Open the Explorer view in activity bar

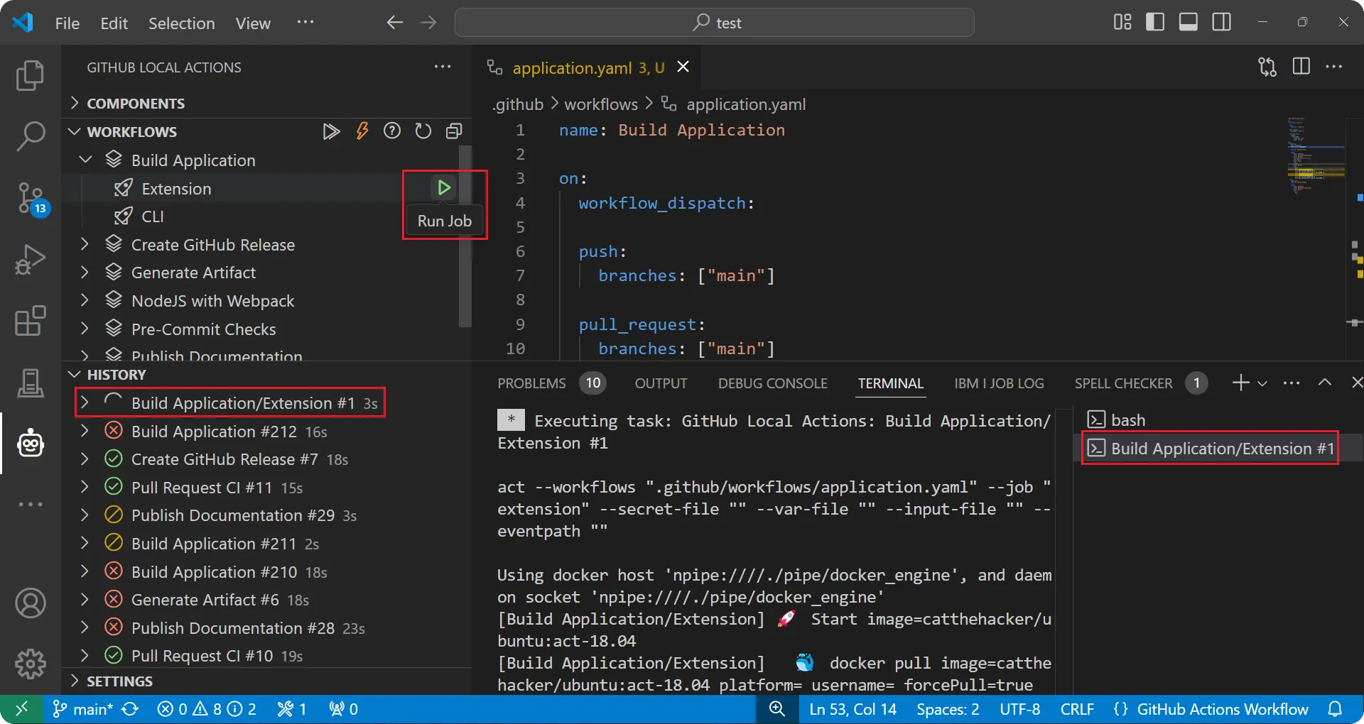(30, 76)
